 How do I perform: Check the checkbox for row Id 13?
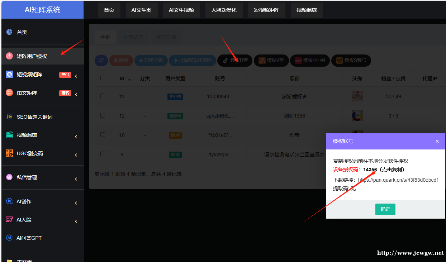(103, 96)
